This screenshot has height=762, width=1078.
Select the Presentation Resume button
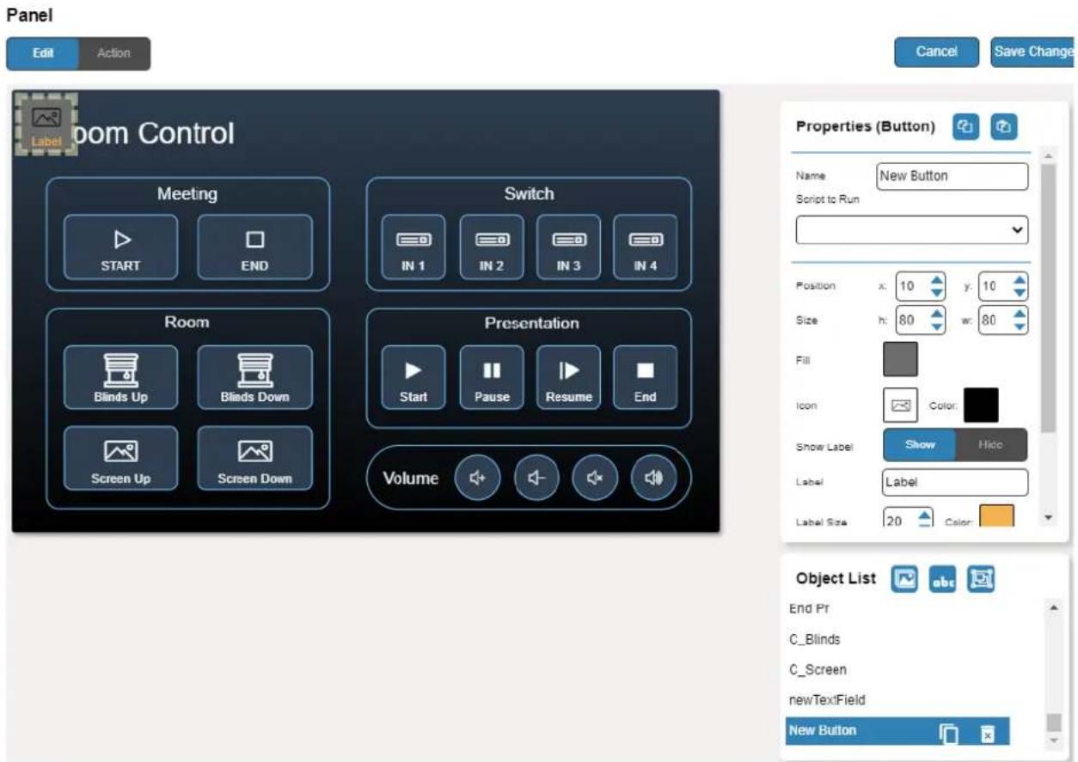(x=568, y=377)
